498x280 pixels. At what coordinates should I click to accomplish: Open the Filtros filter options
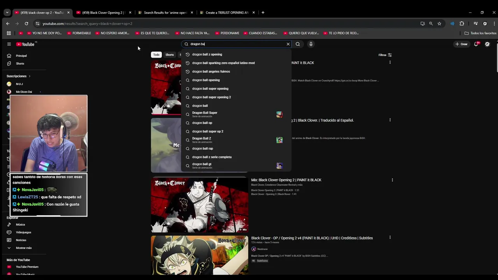tap(385, 55)
